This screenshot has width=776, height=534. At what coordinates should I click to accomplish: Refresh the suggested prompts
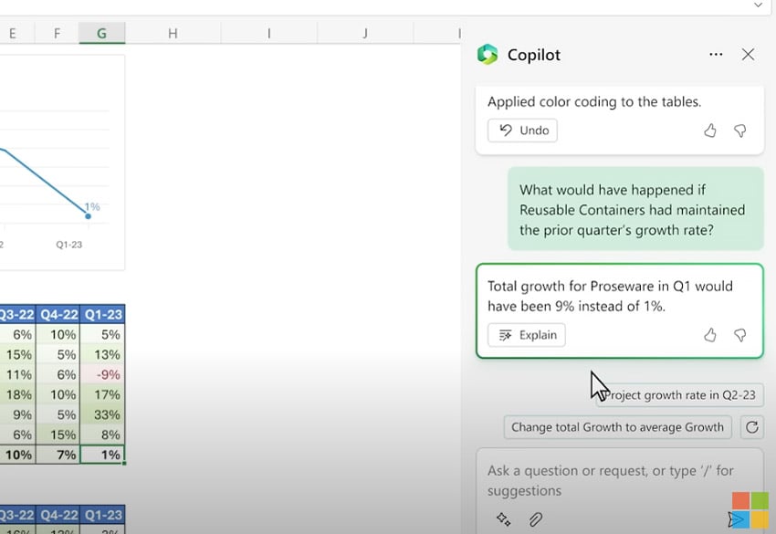pos(752,426)
